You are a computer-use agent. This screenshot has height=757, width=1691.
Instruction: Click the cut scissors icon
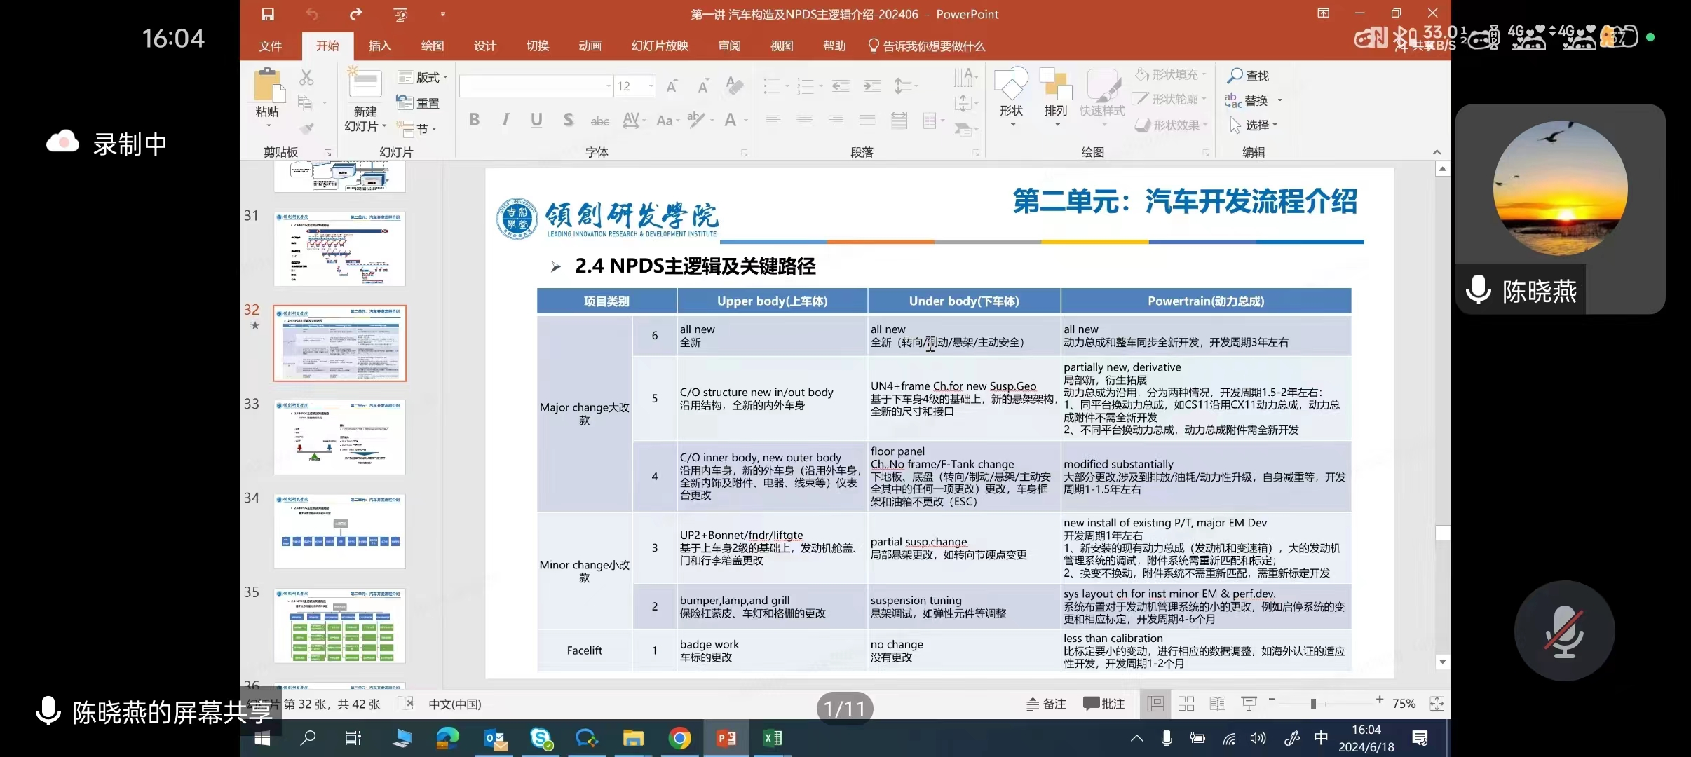306,77
